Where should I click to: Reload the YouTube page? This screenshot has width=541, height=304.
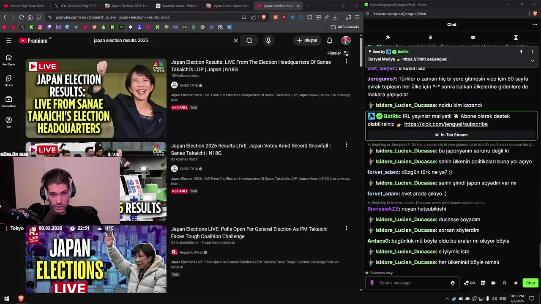pos(22,17)
